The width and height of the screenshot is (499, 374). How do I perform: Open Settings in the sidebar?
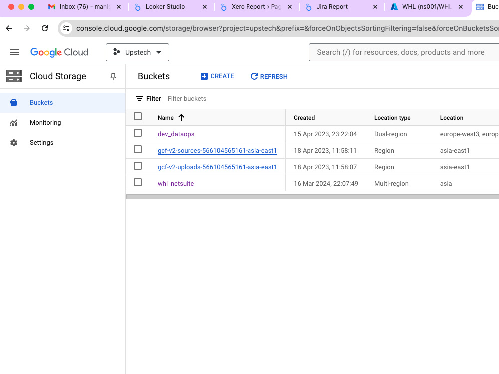pyautogui.click(x=63, y=143)
